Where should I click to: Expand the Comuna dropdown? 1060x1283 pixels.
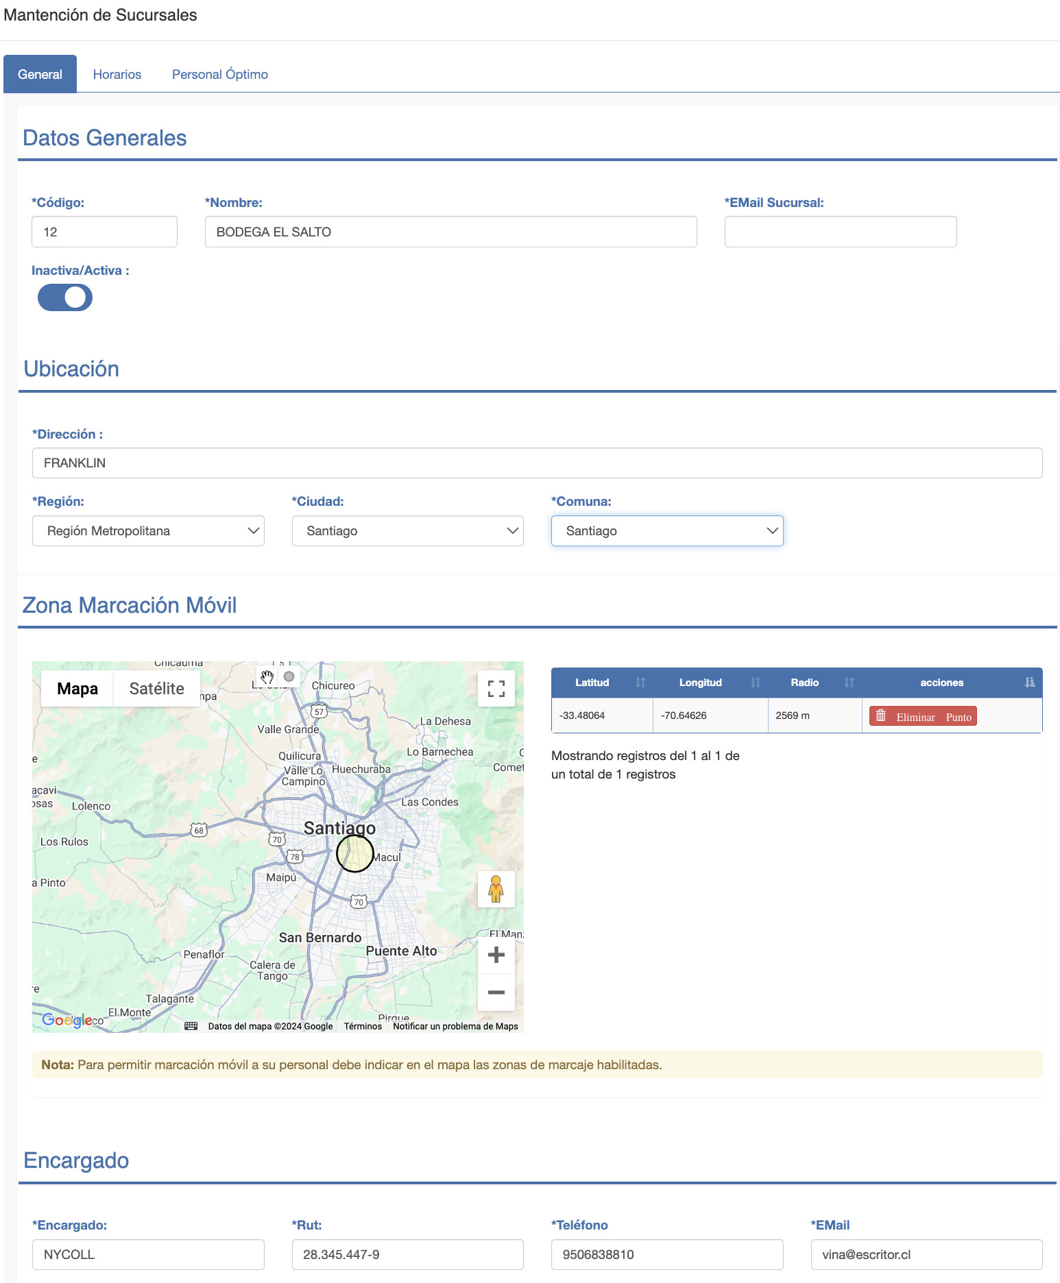pyautogui.click(x=667, y=531)
